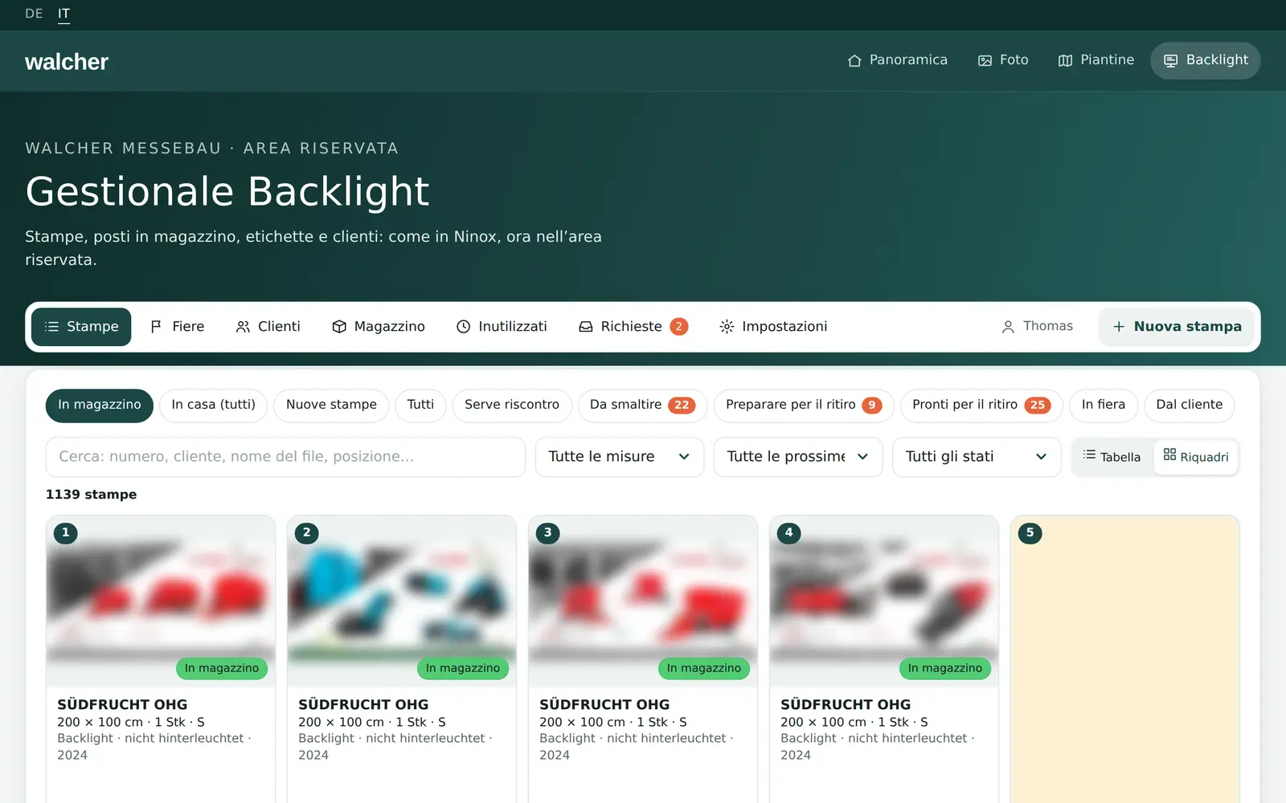Switch to Tabella view
Image resolution: width=1286 pixels, height=803 pixels.
[1112, 457]
